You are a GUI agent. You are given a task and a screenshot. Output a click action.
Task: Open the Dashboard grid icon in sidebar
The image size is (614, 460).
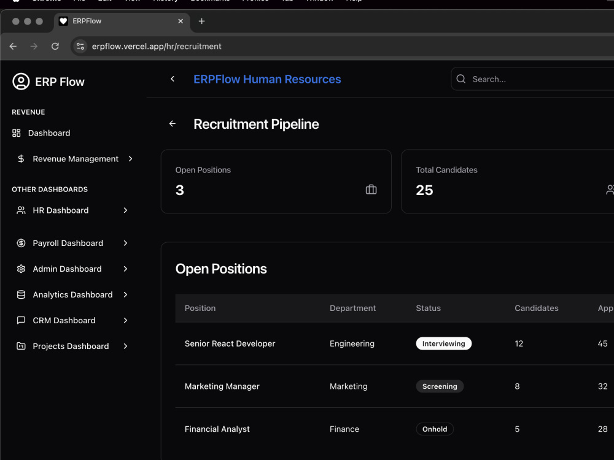pyautogui.click(x=17, y=133)
